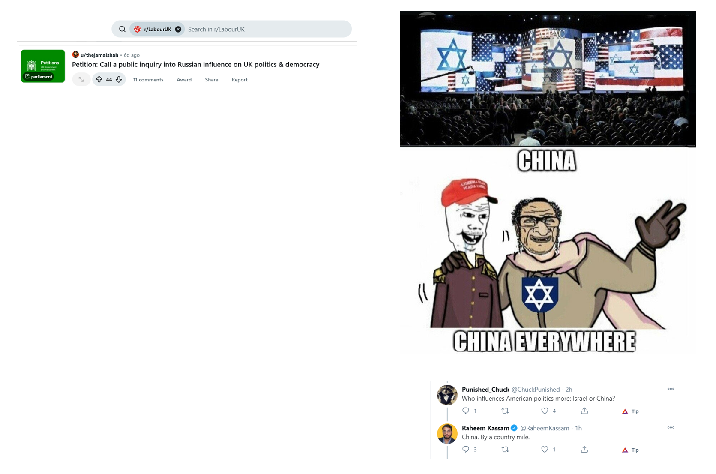716x474 pixels.
Task: Reply to Punished_Chuck's tweet
Action: [466, 411]
